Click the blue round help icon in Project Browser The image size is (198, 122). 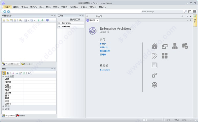click(47, 20)
